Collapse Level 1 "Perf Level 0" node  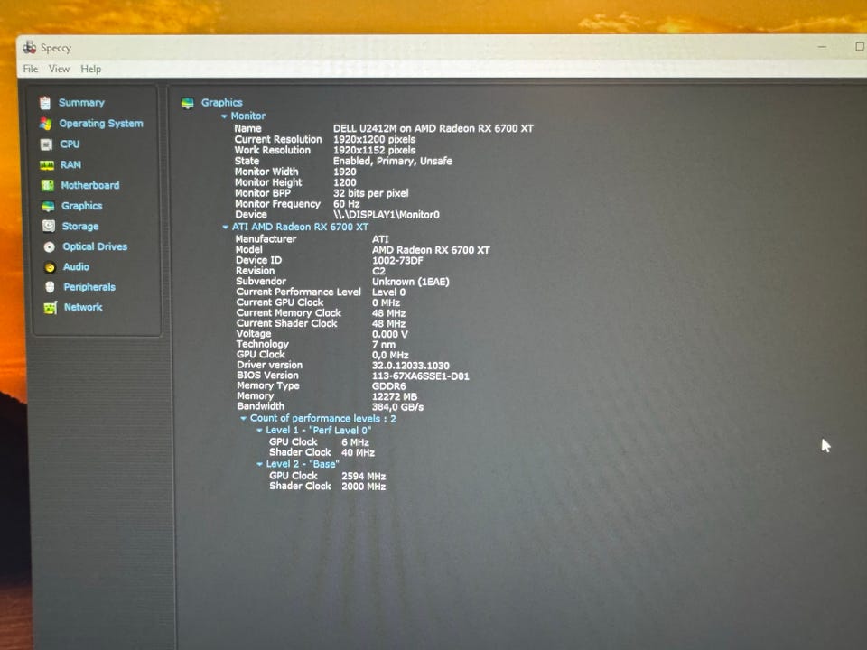259,431
